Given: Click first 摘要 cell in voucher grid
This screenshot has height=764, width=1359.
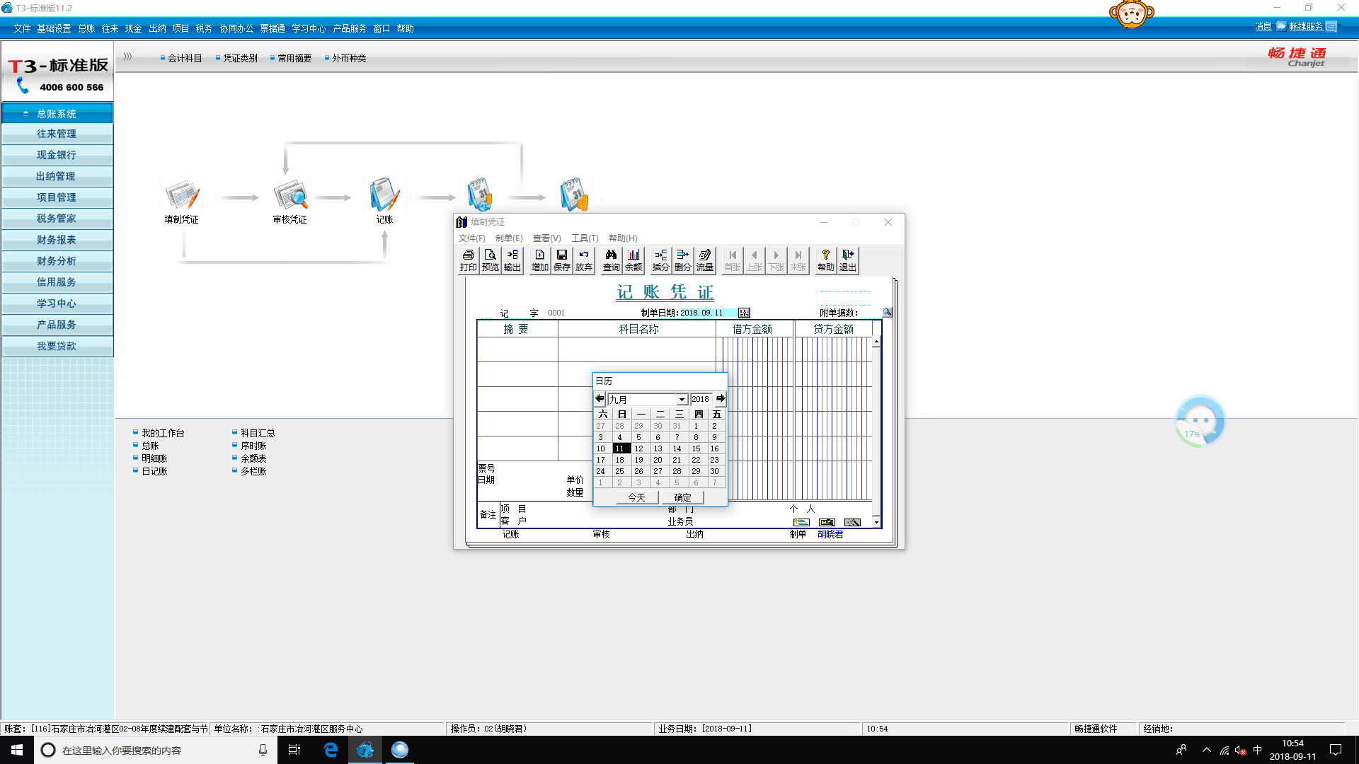Looking at the screenshot, I should coord(517,349).
